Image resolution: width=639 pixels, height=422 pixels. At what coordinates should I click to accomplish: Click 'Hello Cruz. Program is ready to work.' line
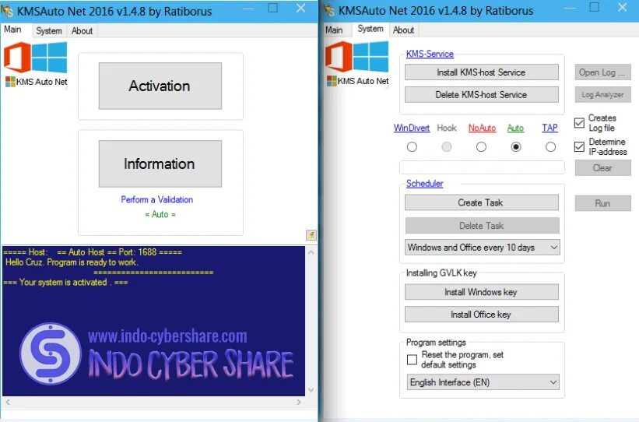(72, 262)
